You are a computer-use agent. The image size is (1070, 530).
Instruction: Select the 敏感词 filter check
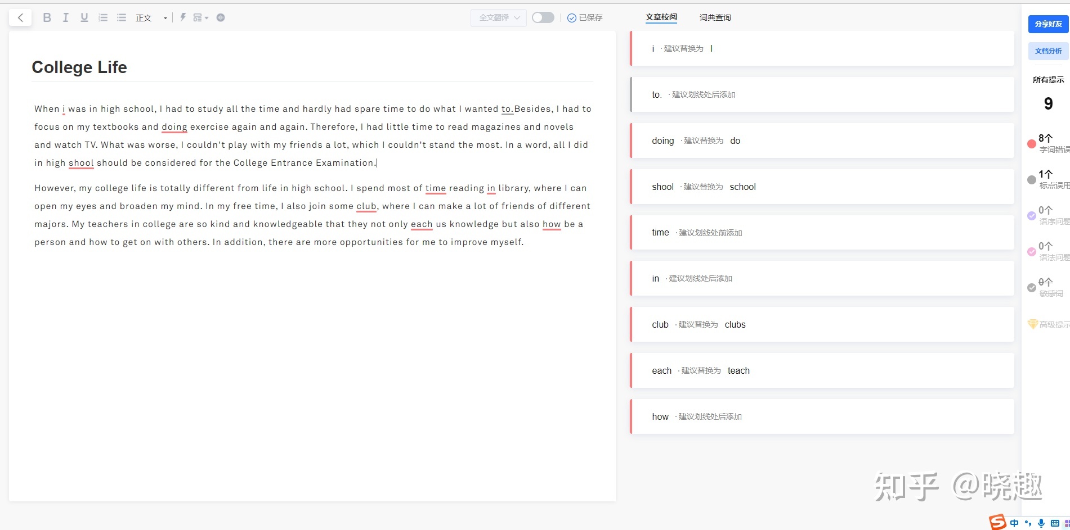1032,288
